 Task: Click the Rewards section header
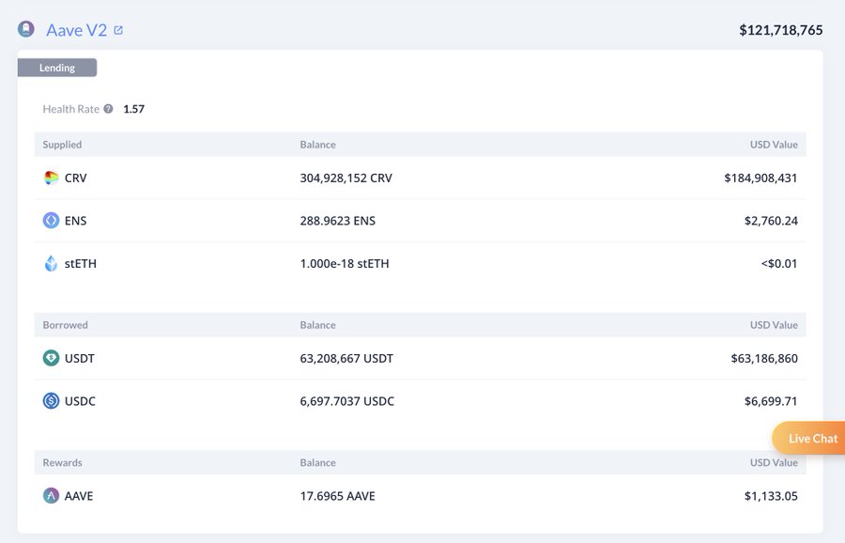(x=62, y=462)
